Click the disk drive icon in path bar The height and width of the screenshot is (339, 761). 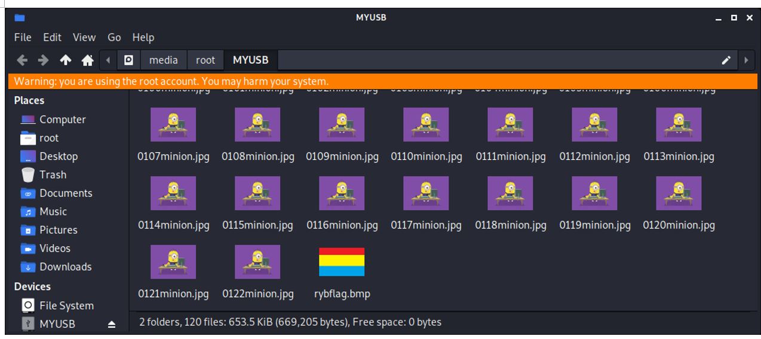point(128,60)
